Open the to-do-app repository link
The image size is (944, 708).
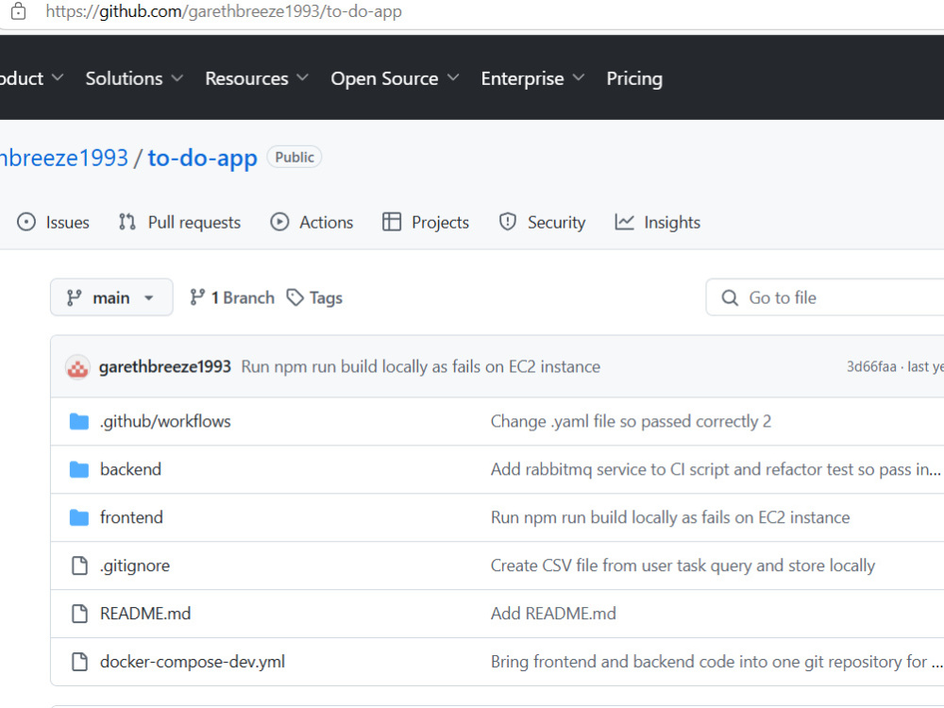point(202,158)
